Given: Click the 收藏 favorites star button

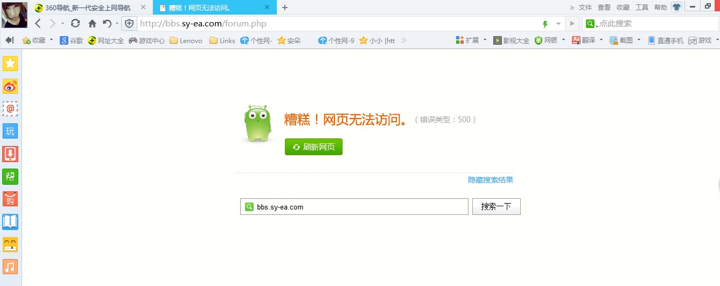Looking at the screenshot, I should pyautogui.click(x=34, y=40).
